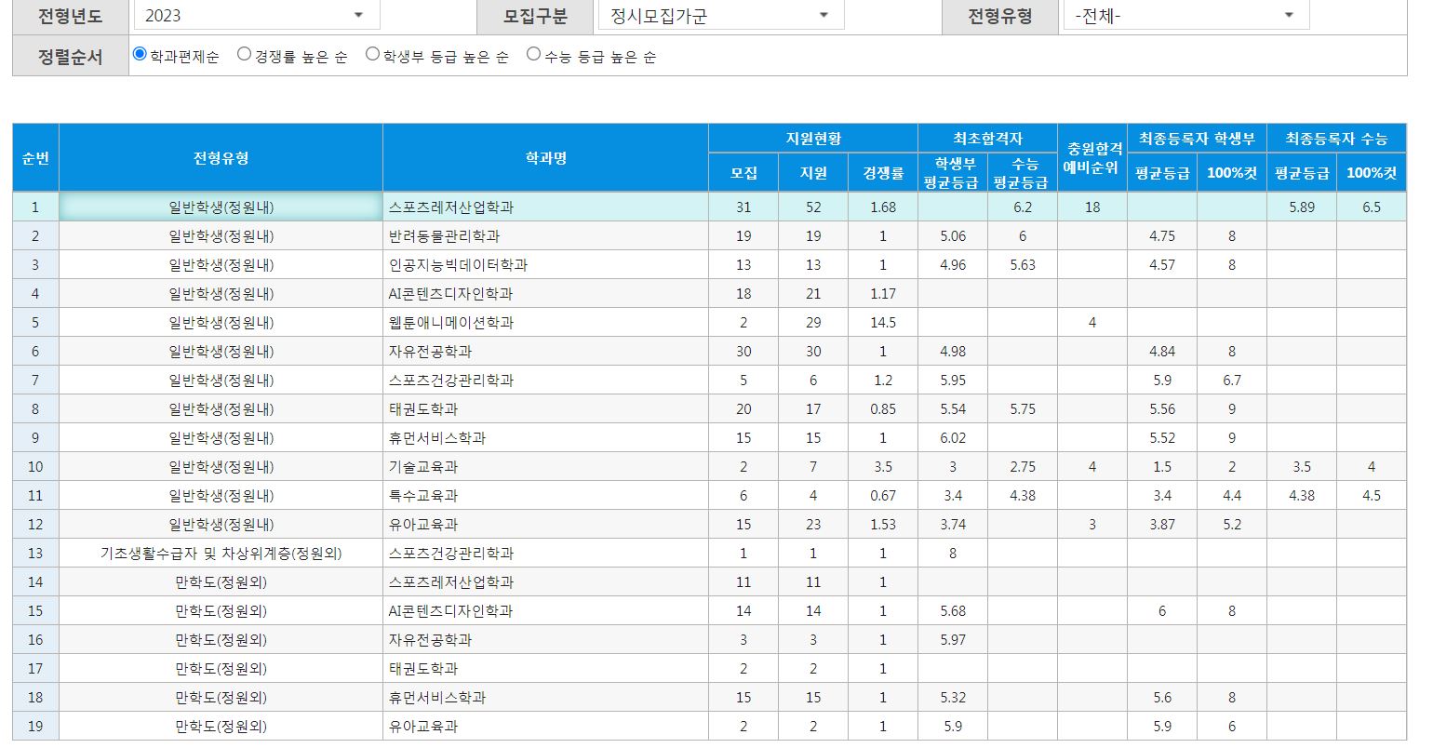
Task: Click the 0.67 competition rate value
Action: point(883,495)
